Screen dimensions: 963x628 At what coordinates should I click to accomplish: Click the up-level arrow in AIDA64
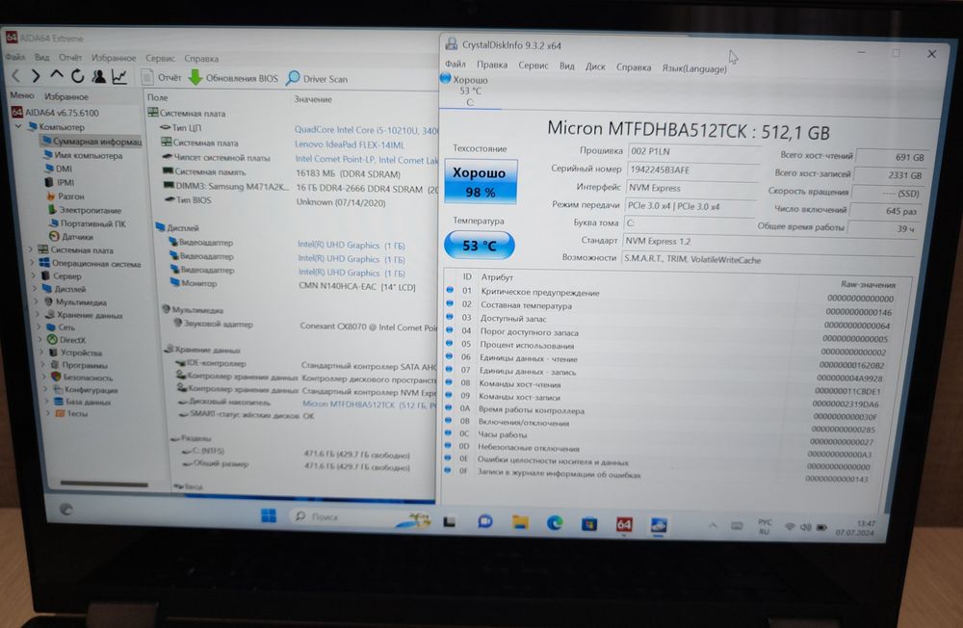(57, 75)
